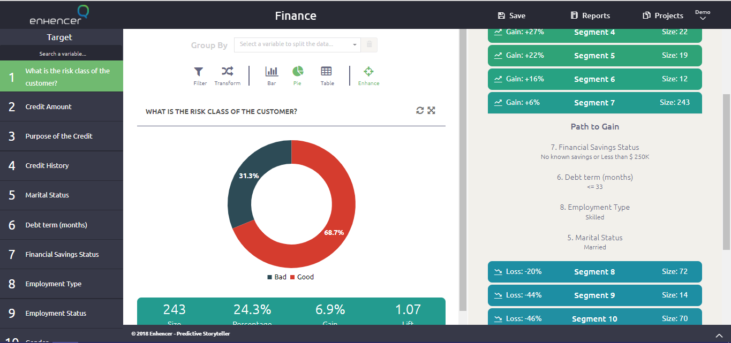Screen dimensions: 731x343
Task: Click the Projects copy icon
Action: pyautogui.click(x=646, y=16)
